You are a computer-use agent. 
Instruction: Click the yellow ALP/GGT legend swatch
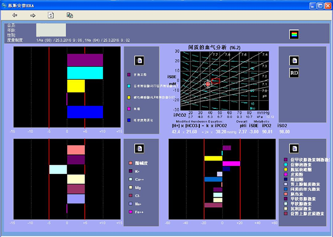point(129,97)
